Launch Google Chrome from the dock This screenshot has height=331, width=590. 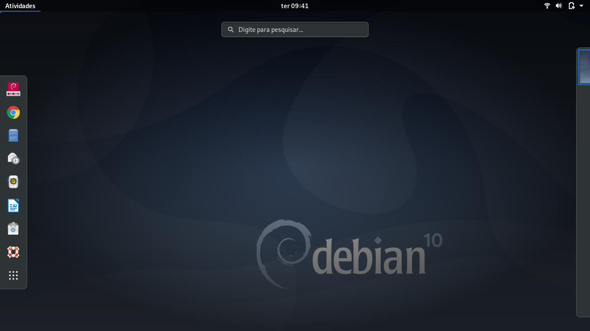pos(13,112)
